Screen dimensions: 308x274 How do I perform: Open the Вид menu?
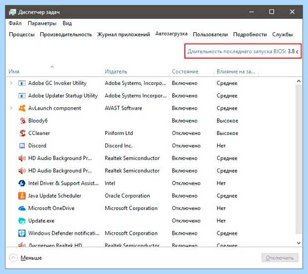click(67, 23)
